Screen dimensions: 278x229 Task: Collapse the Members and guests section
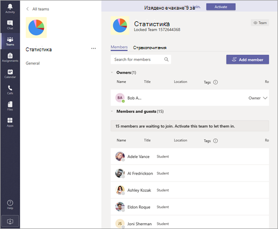(x=112, y=112)
